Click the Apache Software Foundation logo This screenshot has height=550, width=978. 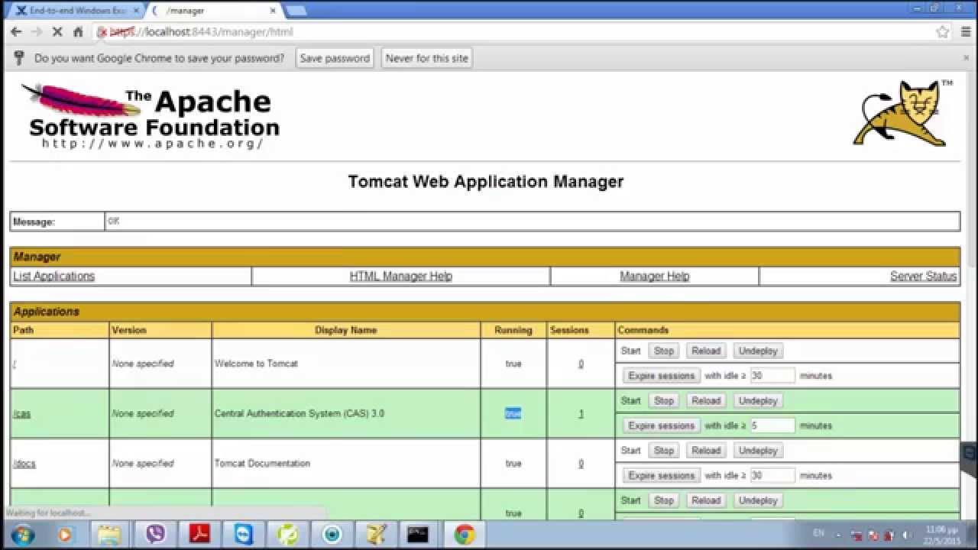151,116
